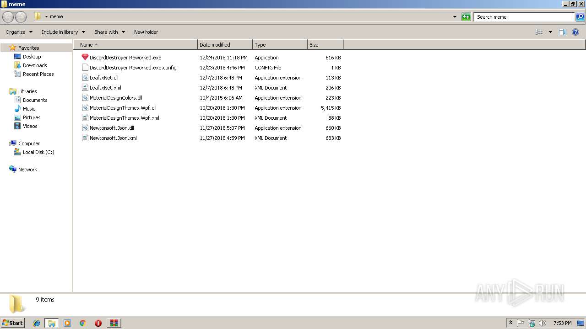This screenshot has width=586, height=329.
Task: Click the Action Center flag icon
Action: point(521,323)
